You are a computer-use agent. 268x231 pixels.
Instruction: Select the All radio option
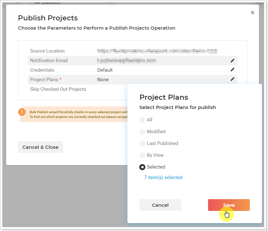[142, 120]
